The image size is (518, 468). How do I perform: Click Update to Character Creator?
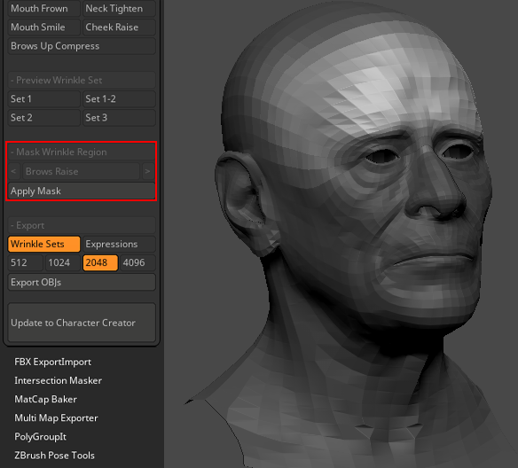pos(82,323)
